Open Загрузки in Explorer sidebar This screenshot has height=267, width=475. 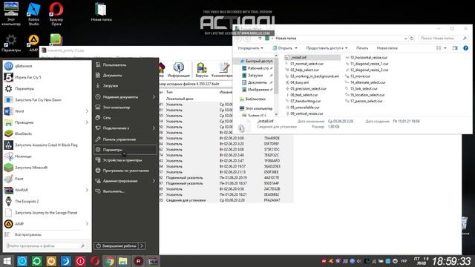click(255, 75)
